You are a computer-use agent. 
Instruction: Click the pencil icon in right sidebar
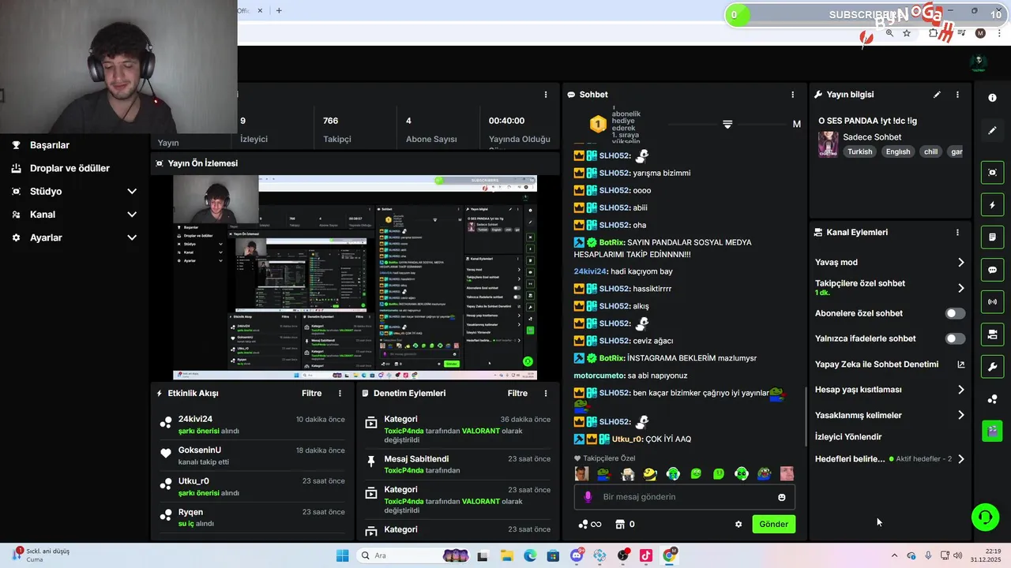coord(992,130)
